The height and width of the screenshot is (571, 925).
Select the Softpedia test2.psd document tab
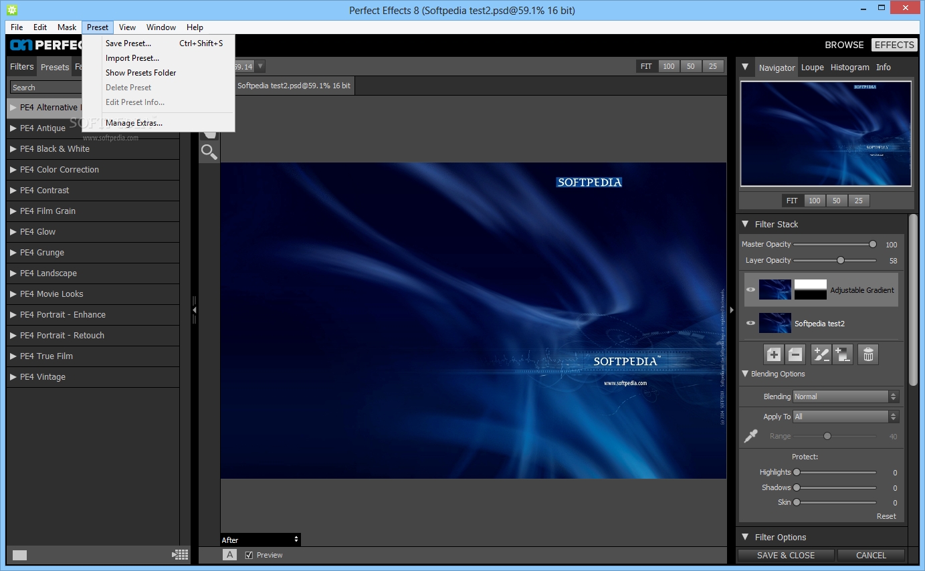(x=294, y=86)
